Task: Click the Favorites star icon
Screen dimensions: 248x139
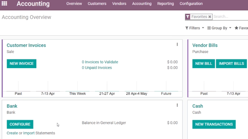Action: point(236,28)
